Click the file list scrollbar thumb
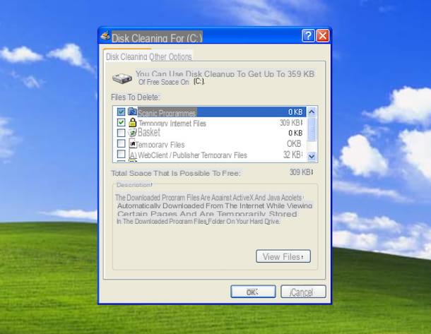The height and width of the screenshot is (334, 431). tap(312, 129)
